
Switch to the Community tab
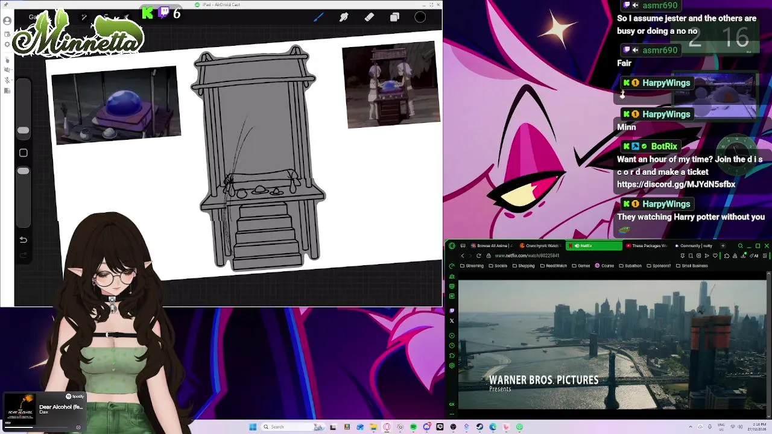click(694, 245)
